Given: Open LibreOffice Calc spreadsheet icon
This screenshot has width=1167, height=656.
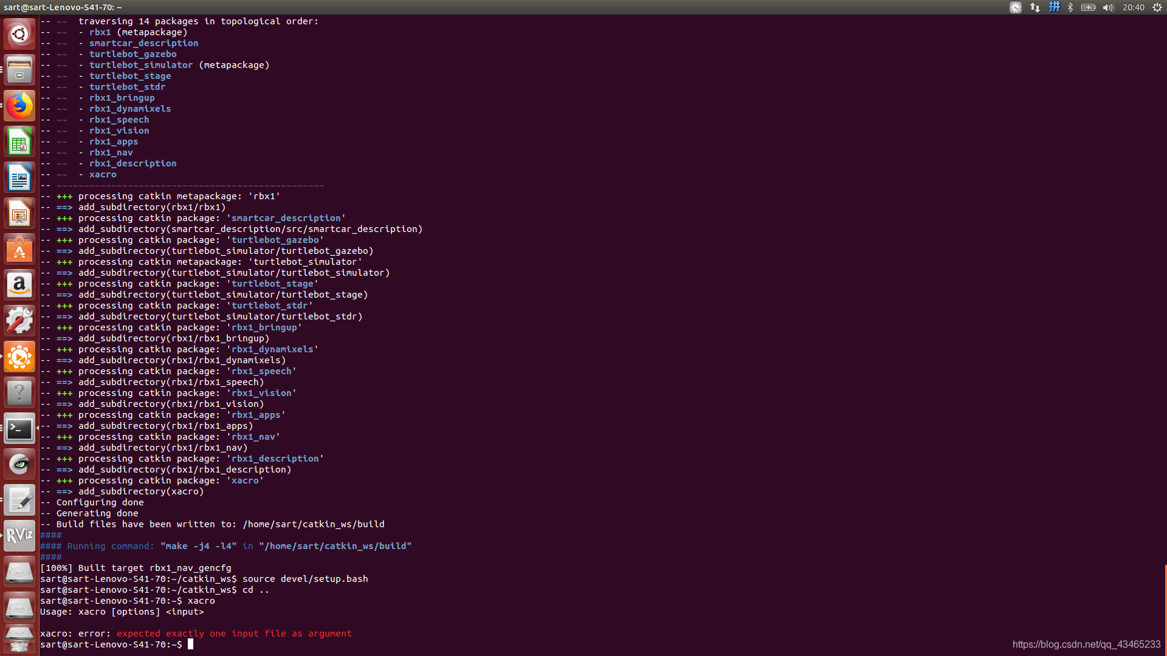Looking at the screenshot, I should 19,142.
